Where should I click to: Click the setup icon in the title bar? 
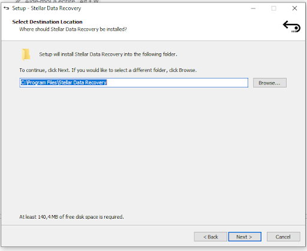coord(7,8)
